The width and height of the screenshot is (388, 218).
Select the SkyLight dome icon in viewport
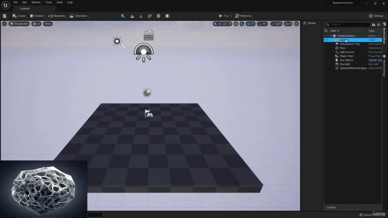(144, 53)
